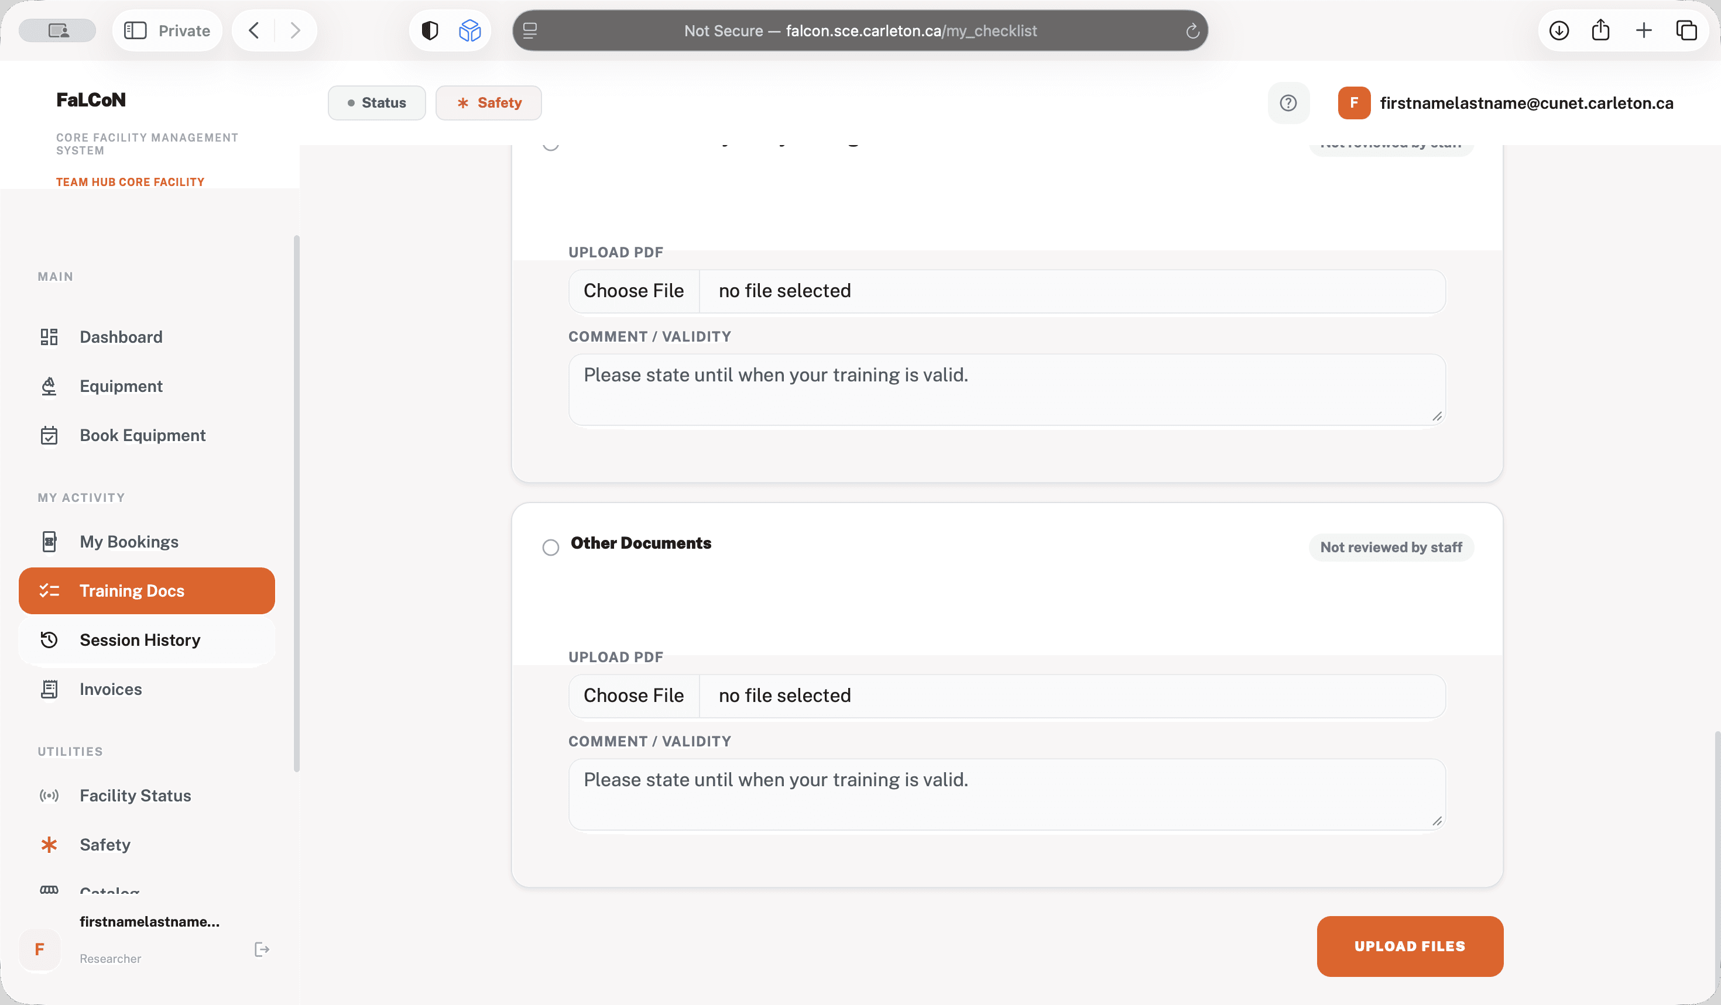Click the Session History clock icon
This screenshot has width=1721, height=1005.
pos(49,640)
